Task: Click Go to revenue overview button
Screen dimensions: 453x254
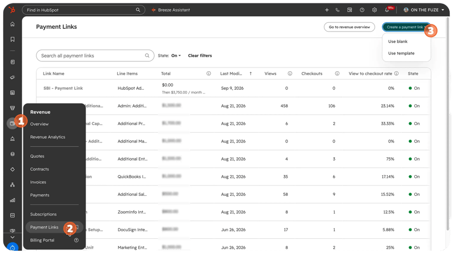Action: (350, 27)
